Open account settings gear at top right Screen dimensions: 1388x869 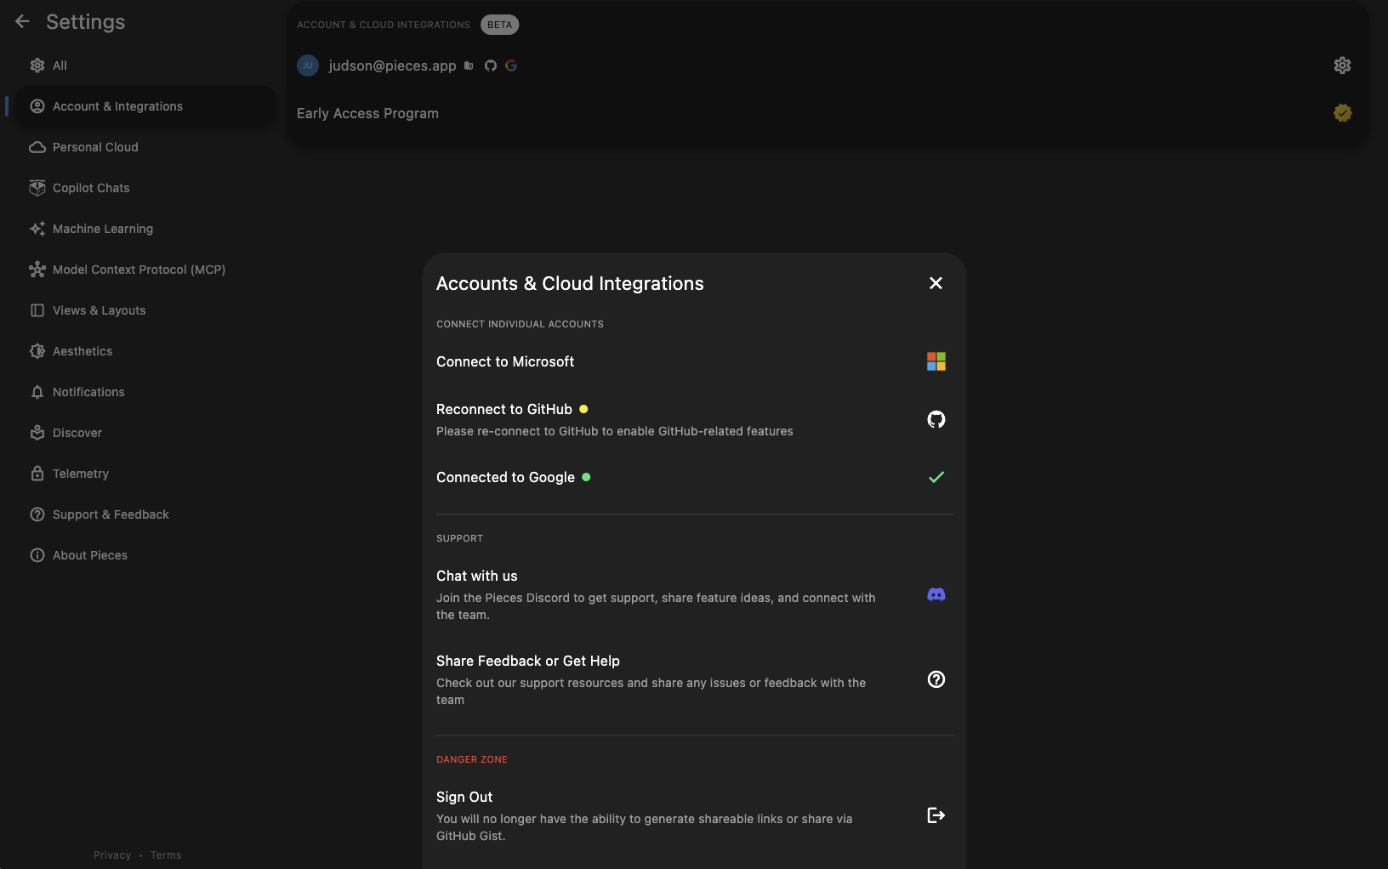[1342, 65]
